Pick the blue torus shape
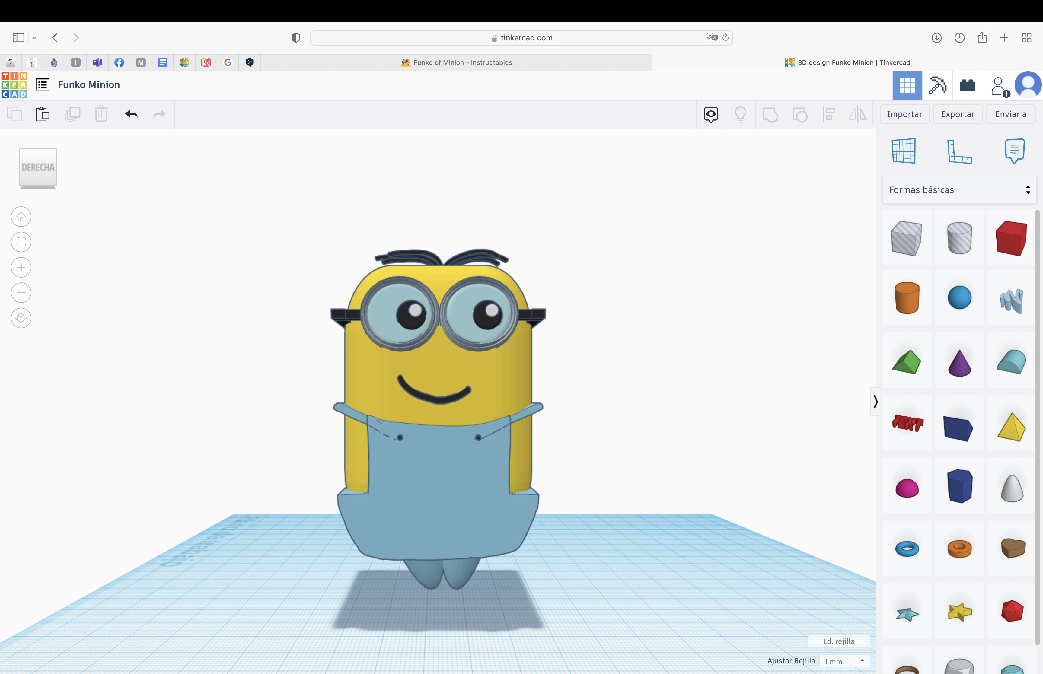 tap(907, 548)
